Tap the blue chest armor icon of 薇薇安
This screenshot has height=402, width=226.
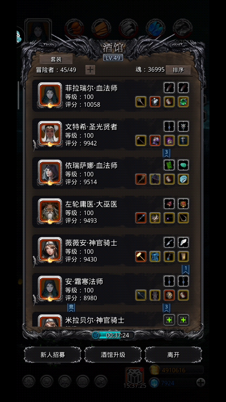155,256
